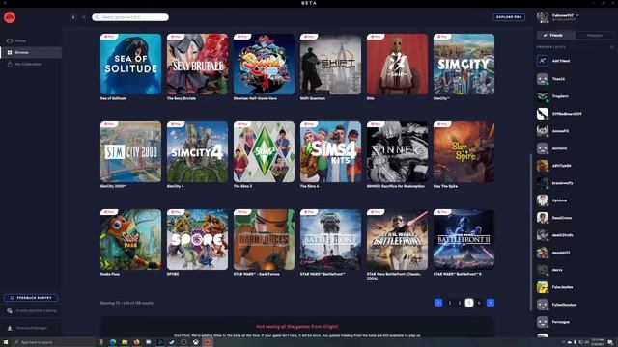Image resolution: width=618 pixels, height=347 pixels.
Task: Go to the next results page
Action: pyautogui.click(x=491, y=303)
